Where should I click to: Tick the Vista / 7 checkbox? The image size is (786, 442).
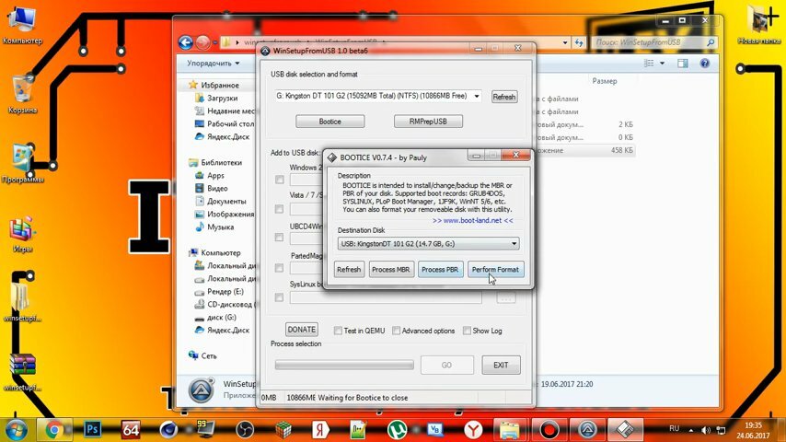click(280, 209)
